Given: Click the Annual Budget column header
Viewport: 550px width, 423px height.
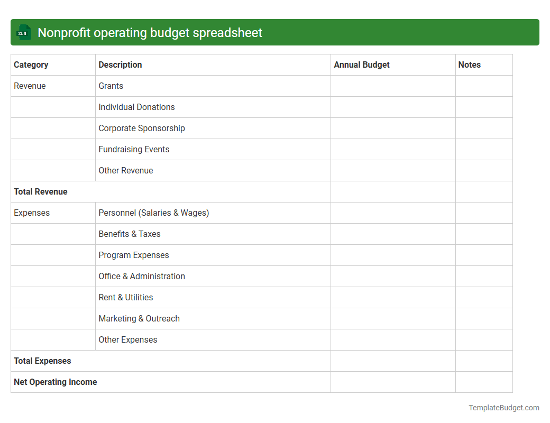Looking at the screenshot, I should coord(362,65).
